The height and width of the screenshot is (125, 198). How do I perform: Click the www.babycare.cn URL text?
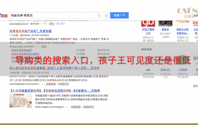coord(19,24)
